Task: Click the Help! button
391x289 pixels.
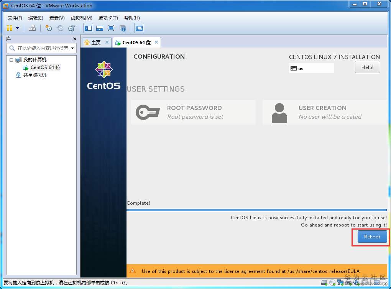Action: click(x=367, y=67)
